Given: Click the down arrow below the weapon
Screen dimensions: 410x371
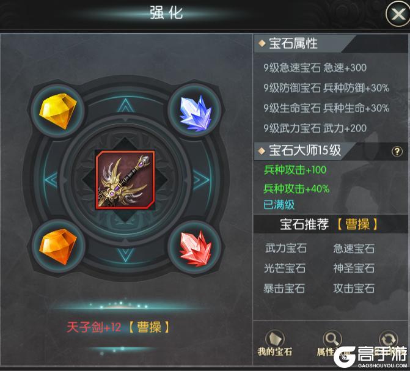Looking at the screenshot, I should (126, 255).
